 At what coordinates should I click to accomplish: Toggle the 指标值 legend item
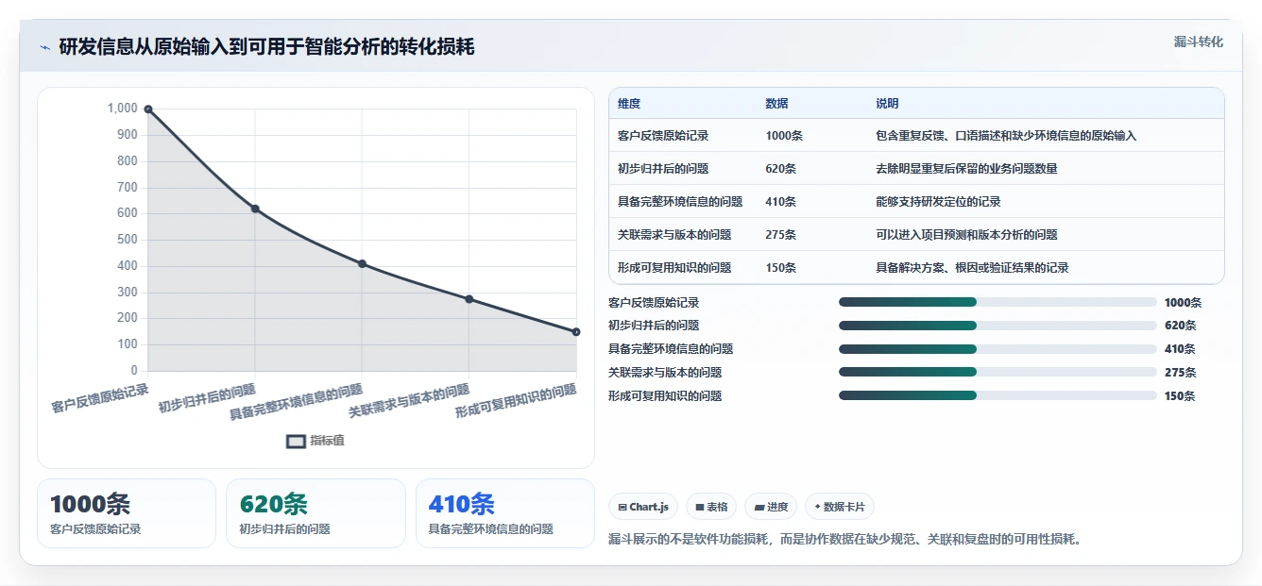coord(315,441)
